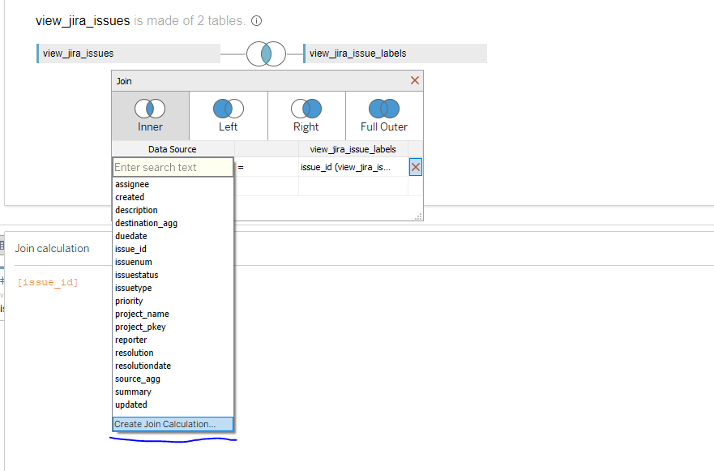Viewport: 714px width, 471px height.
Task: Click the Data Source column header
Action: (x=173, y=149)
